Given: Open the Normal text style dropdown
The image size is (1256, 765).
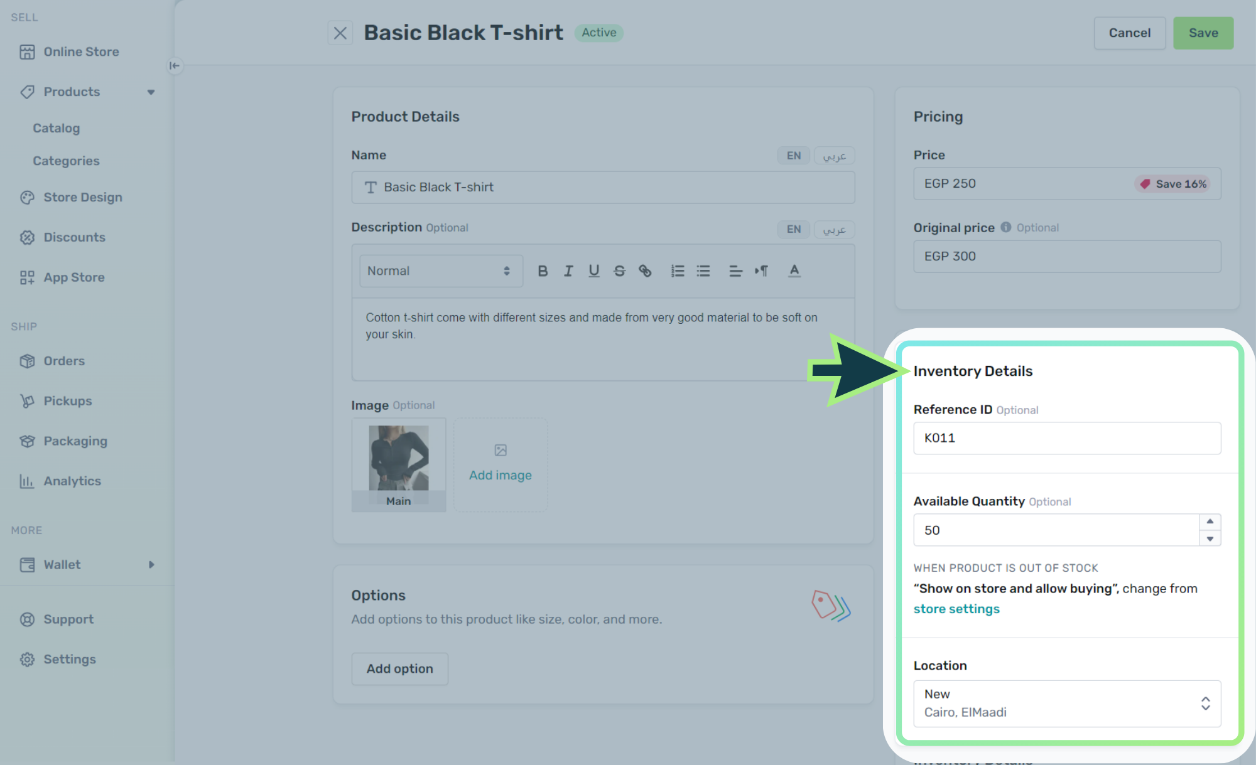Looking at the screenshot, I should click(441, 271).
